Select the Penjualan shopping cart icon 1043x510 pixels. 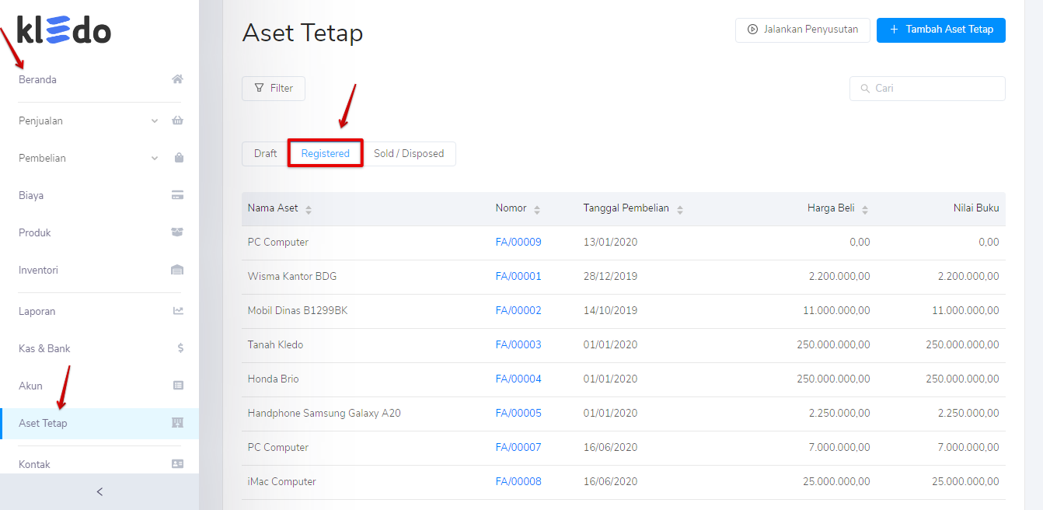click(x=177, y=120)
